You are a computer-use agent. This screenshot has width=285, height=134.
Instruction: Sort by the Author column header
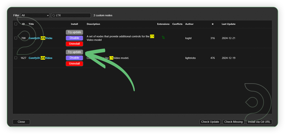point(189,24)
